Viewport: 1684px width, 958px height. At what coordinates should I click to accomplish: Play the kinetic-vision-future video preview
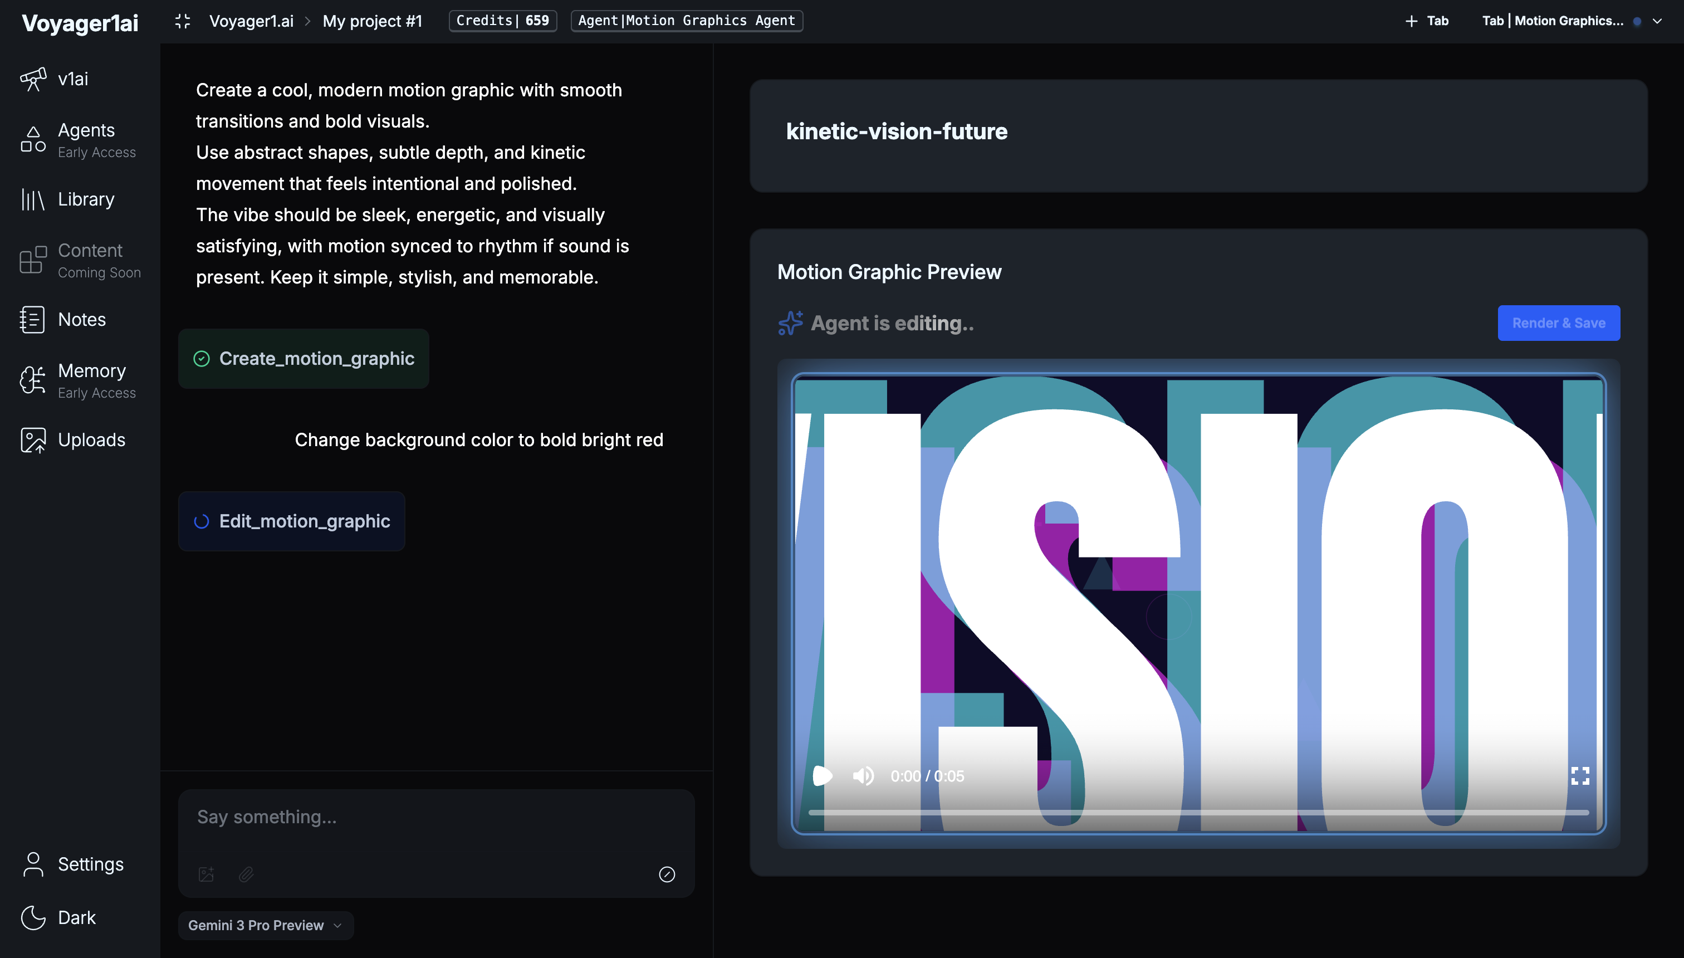click(821, 776)
